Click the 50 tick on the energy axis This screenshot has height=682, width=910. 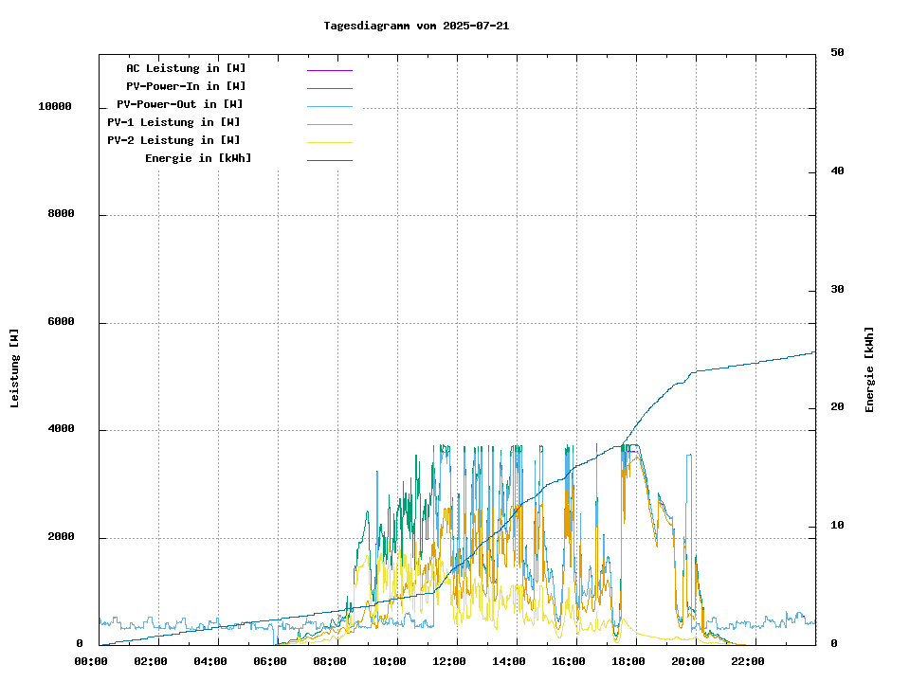coord(837,53)
